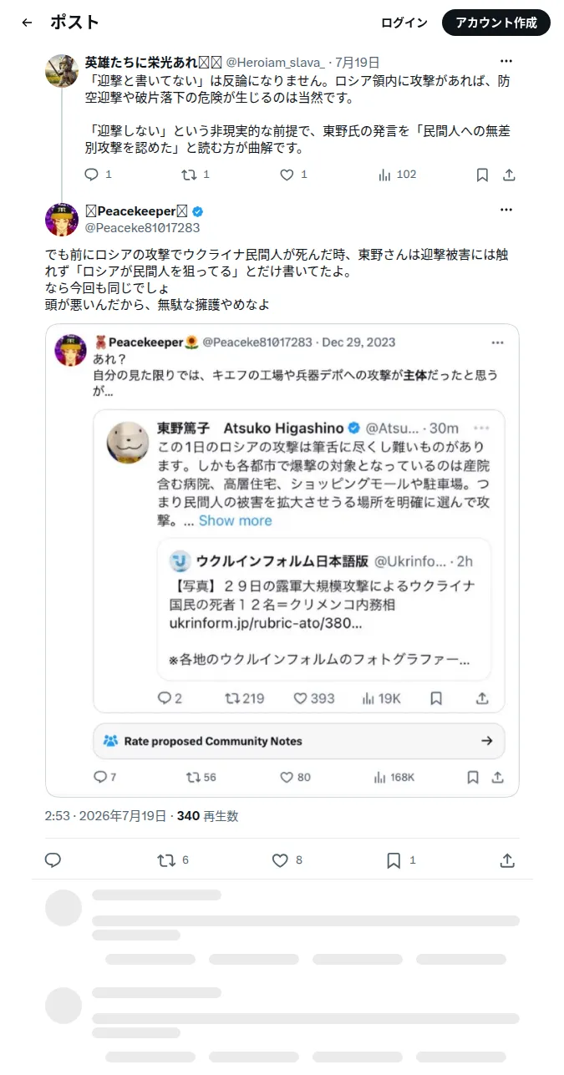Go back with the arrow icon
The image size is (564, 1075).
point(27,23)
